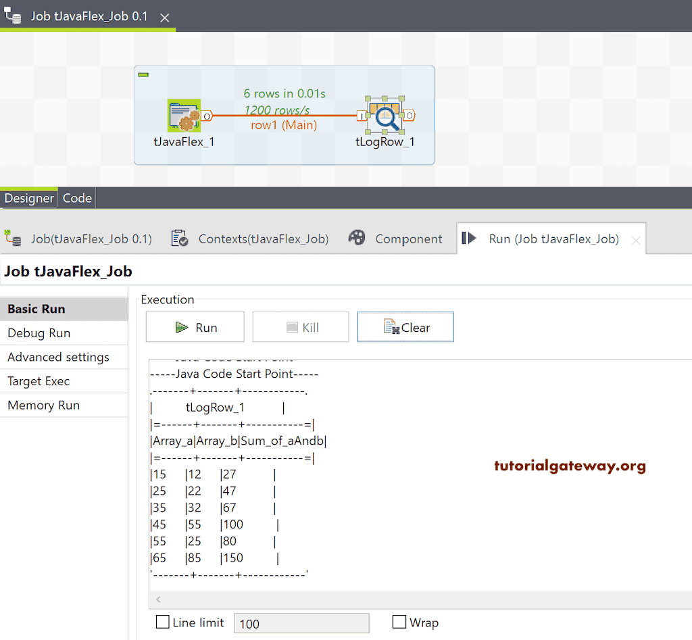Click the Run tab play icon
This screenshot has width=692, height=640.
469,238
